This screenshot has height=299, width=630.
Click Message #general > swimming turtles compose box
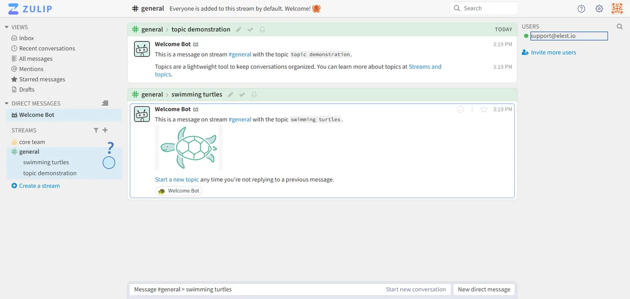click(x=290, y=289)
